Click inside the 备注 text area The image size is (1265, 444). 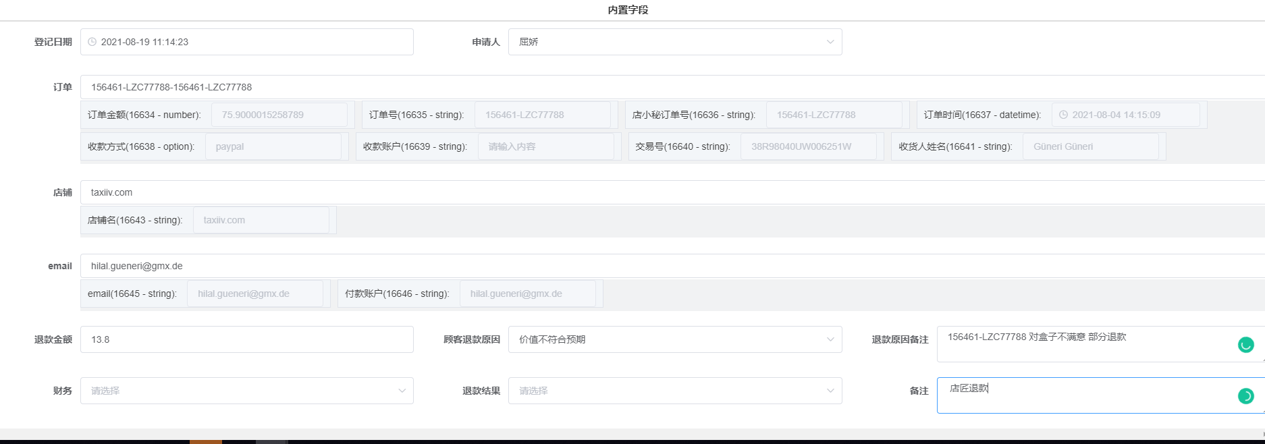(x=1080, y=398)
